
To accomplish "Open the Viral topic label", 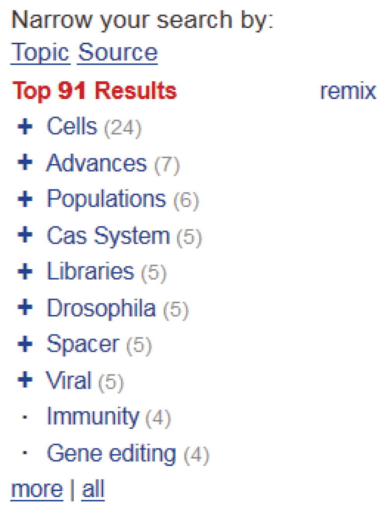I will (x=69, y=380).
